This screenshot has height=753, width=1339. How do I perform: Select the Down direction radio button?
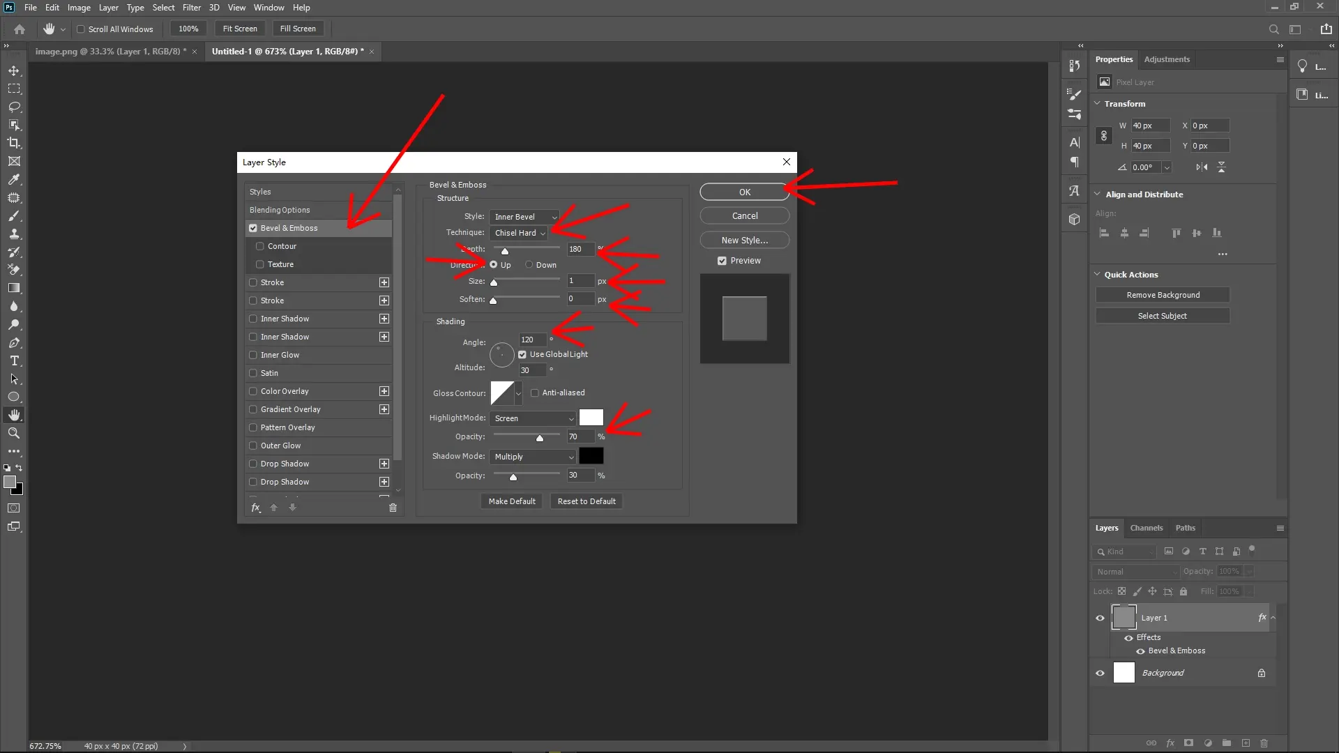pos(529,265)
